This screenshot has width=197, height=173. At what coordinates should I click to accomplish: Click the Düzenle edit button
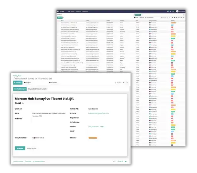pos(18,83)
